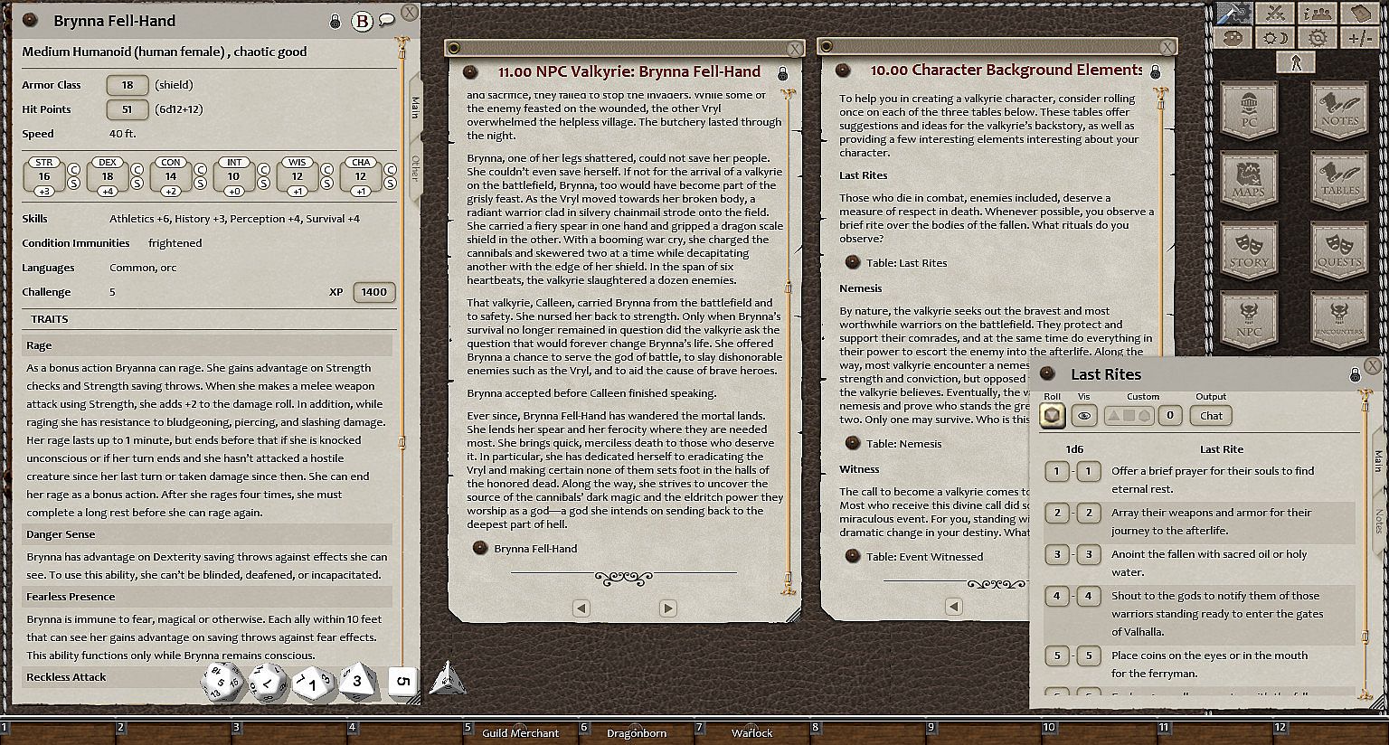The height and width of the screenshot is (745, 1389).
Task: Switch to Main tab on NPC sheet
Action: tap(415, 108)
